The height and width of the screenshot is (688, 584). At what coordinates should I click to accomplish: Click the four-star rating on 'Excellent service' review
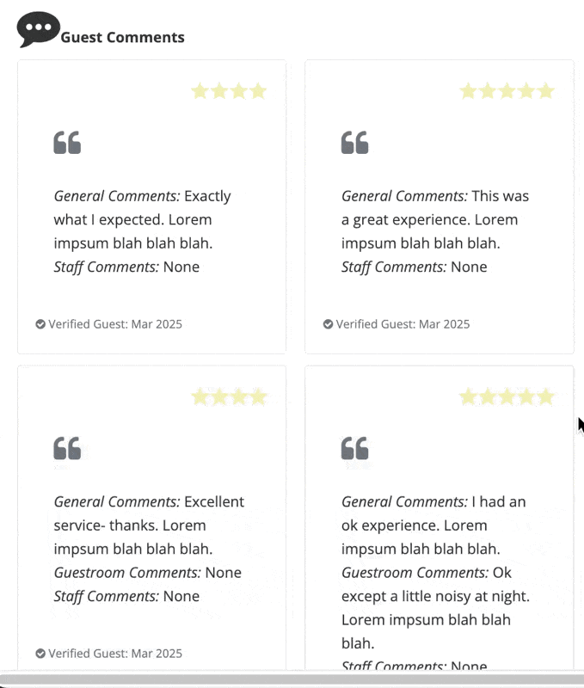[x=229, y=397]
